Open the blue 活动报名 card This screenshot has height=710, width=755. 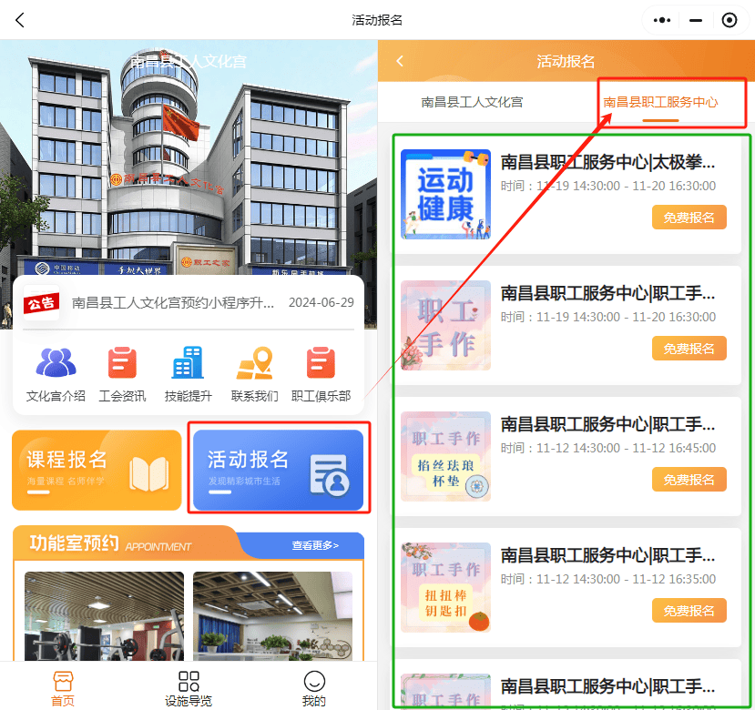coord(279,470)
